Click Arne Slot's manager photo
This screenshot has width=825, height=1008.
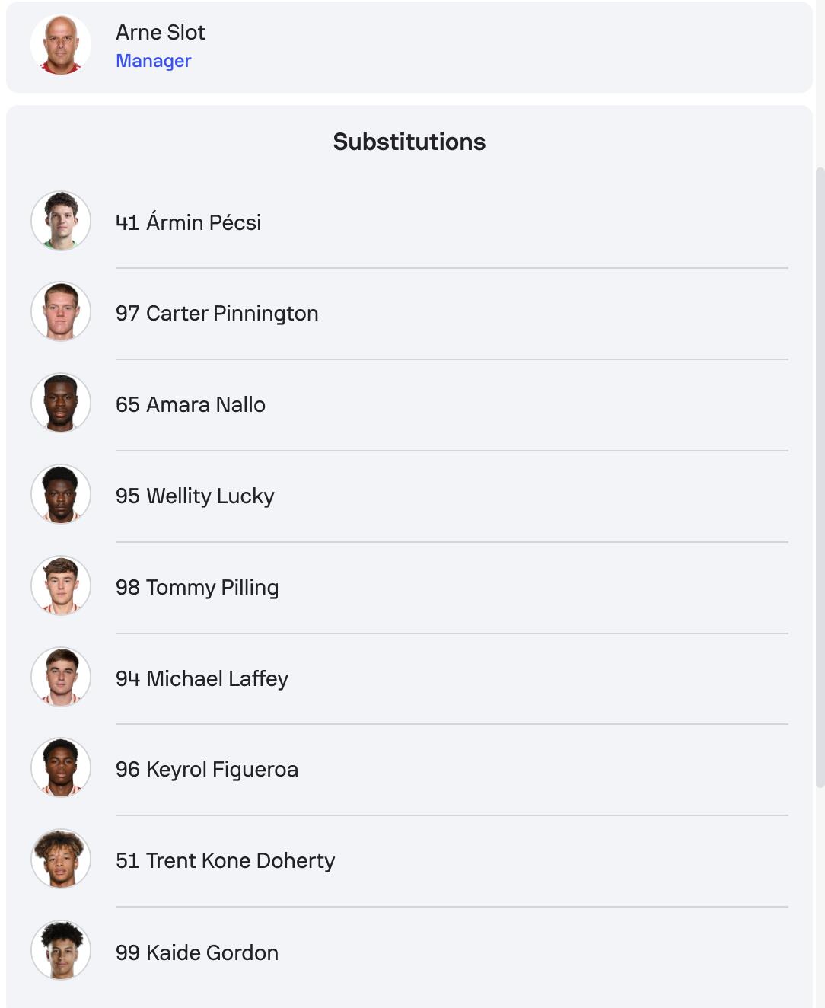[61, 45]
